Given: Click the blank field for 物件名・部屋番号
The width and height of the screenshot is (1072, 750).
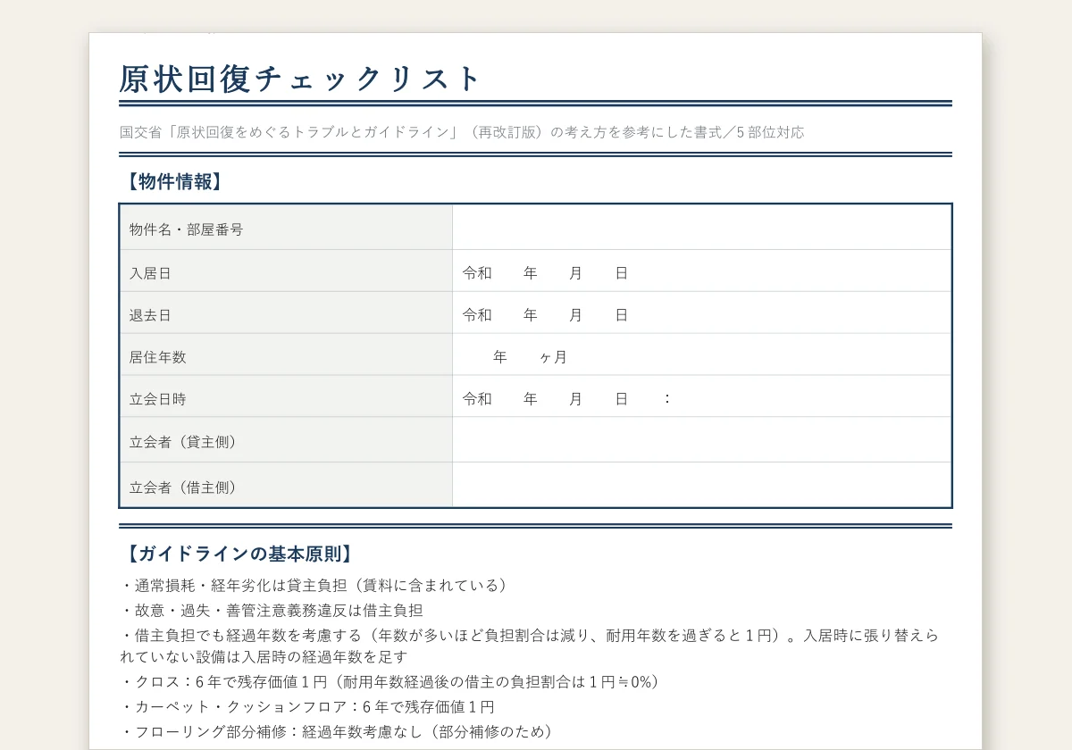Looking at the screenshot, I should pos(701,228).
